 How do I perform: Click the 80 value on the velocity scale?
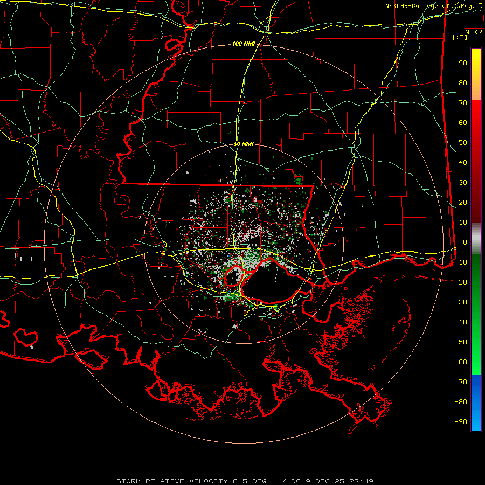coord(463,83)
